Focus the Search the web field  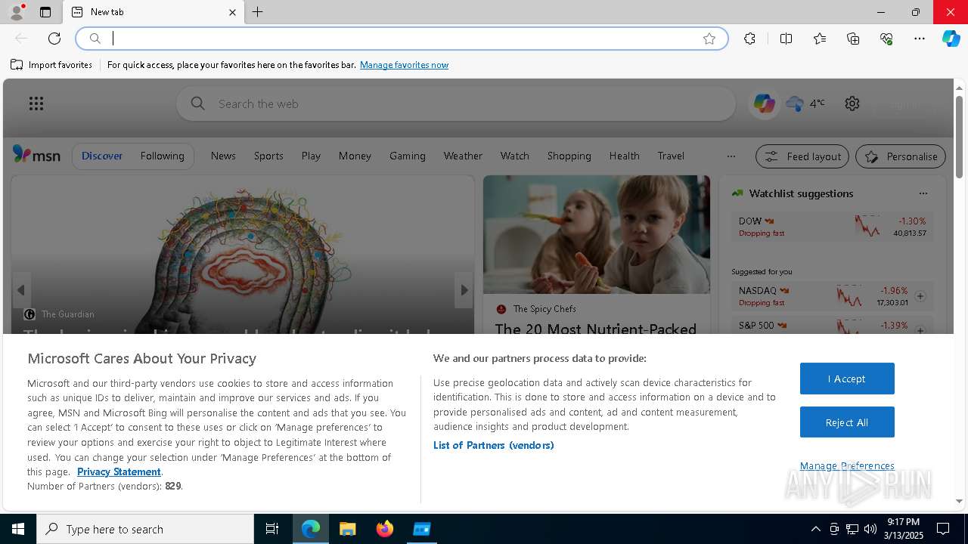click(x=456, y=104)
